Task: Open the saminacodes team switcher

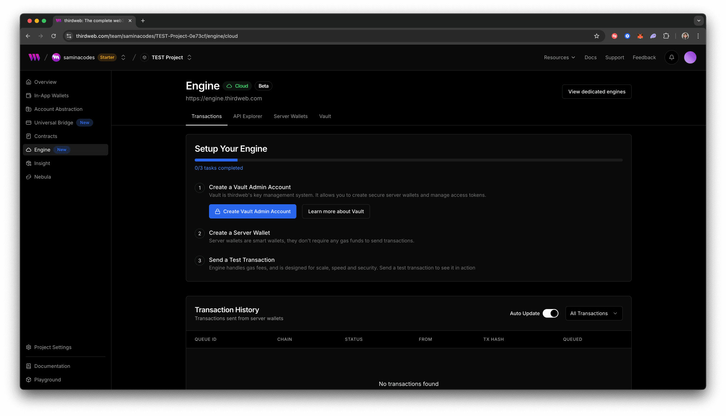Action: click(x=123, y=57)
